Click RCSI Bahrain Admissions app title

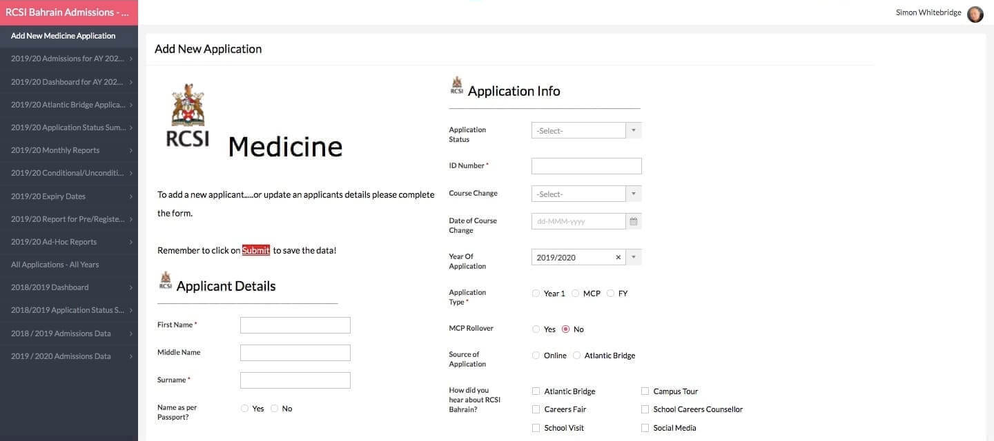(x=67, y=12)
